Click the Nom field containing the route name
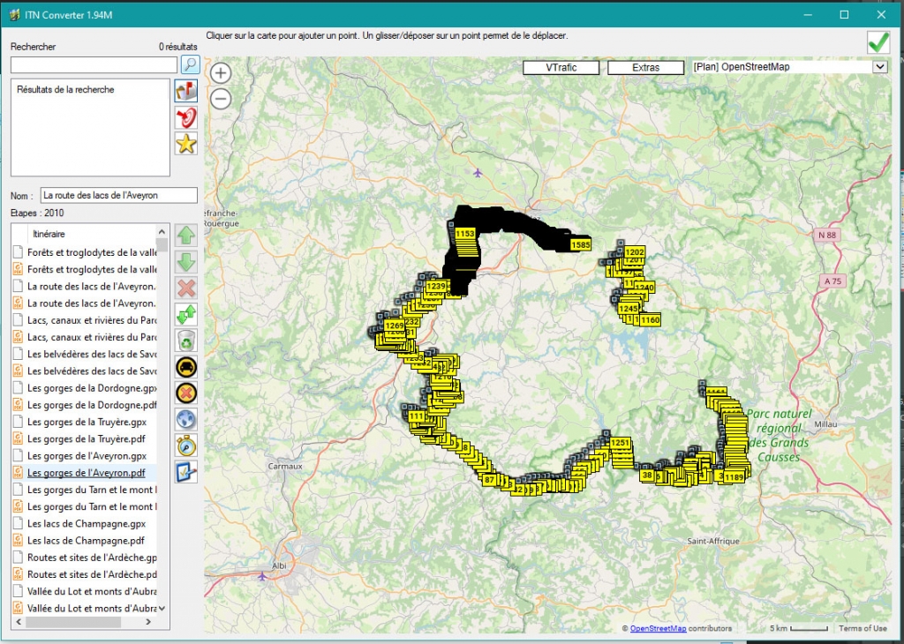This screenshot has height=644, width=904. click(x=119, y=195)
